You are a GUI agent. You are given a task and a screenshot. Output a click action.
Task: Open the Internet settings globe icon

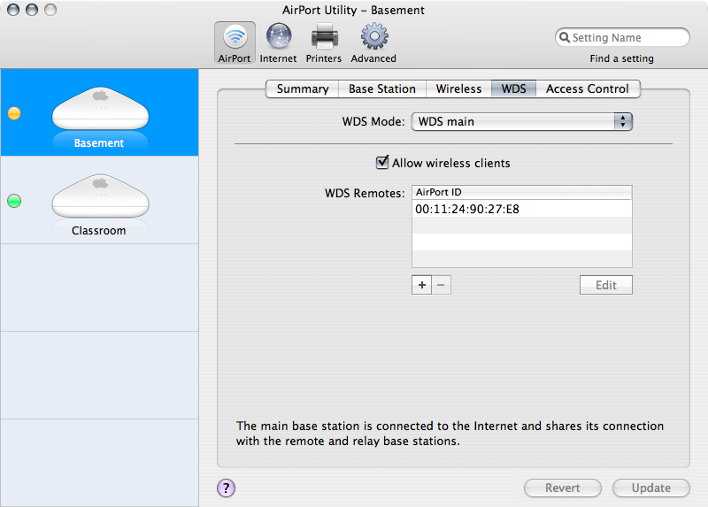[278, 36]
